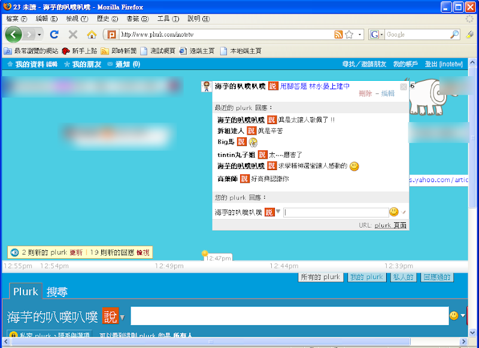Open the smiley emoticon picker in reply box
This screenshot has height=348, width=479.
tap(394, 211)
